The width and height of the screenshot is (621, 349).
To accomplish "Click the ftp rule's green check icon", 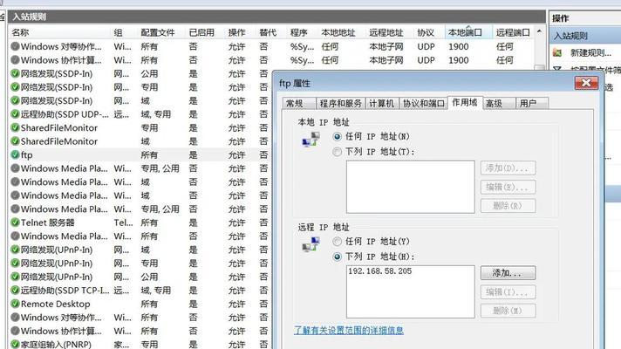I will point(15,154).
